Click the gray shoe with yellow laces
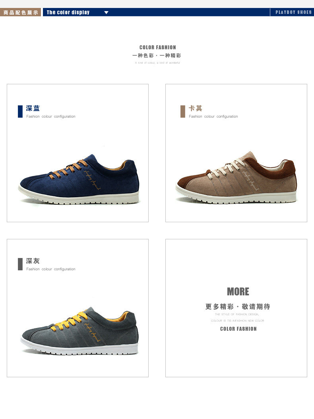The width and height of the screenshot is (314, 419). click(x=79, y=331)
